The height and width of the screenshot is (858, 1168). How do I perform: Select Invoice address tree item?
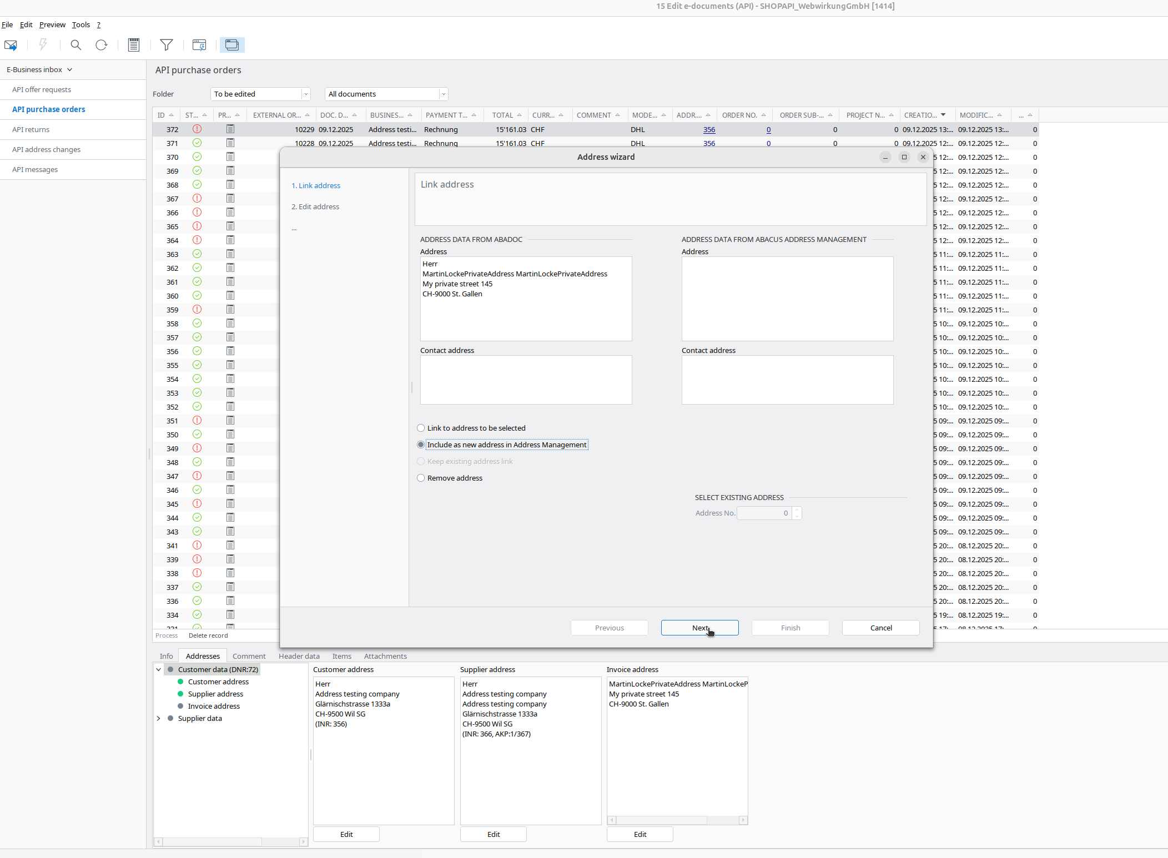[x=214, y=706]
